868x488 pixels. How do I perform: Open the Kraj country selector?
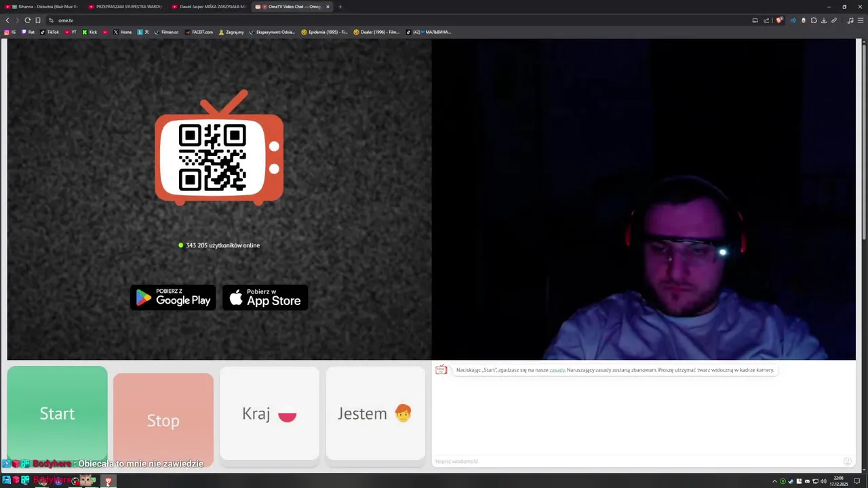pyautogui.click(x=269, y=413)
